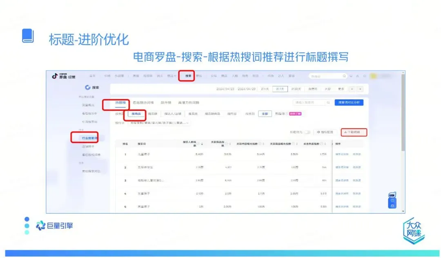Open search term details for 女童袜子
The height and width of the screenshot is (258, 441).
(342, 194)
